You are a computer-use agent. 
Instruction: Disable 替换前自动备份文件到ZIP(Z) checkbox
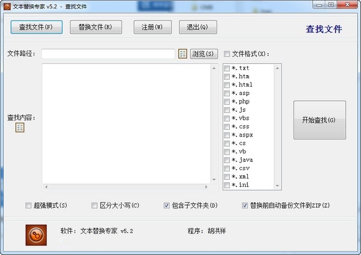point(245,206)
